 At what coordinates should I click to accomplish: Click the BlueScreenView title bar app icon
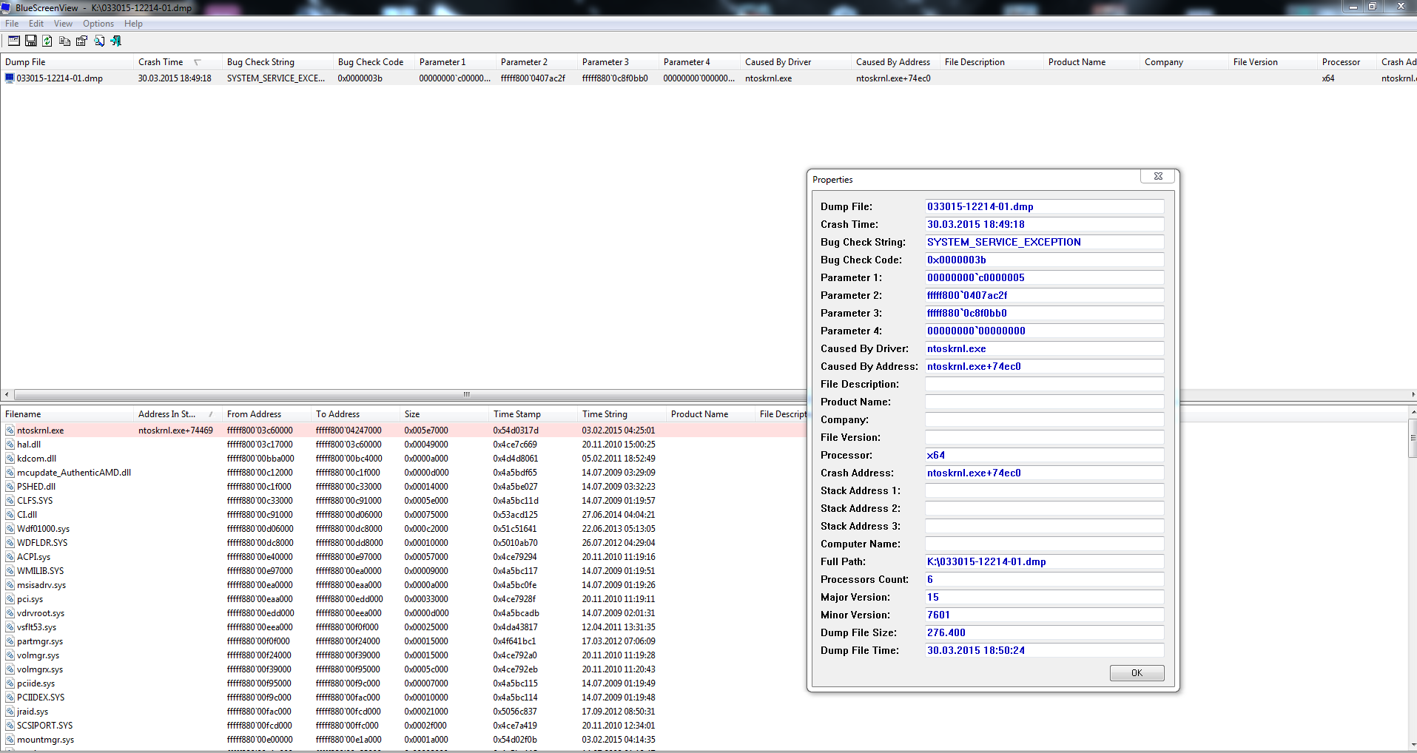[x=7, y=8]
